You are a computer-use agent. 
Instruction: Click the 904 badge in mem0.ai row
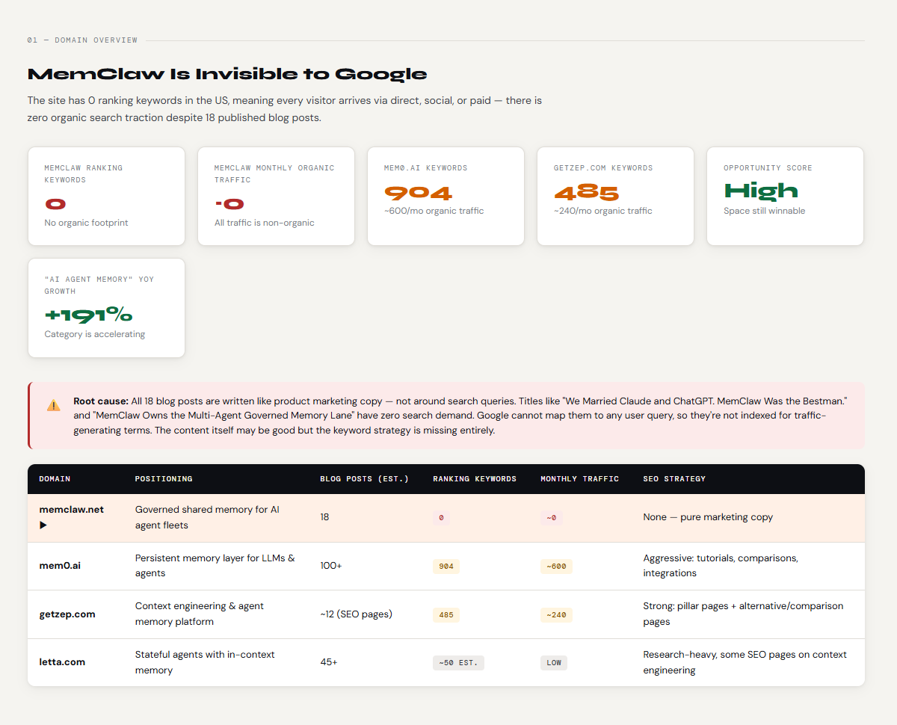446,567
